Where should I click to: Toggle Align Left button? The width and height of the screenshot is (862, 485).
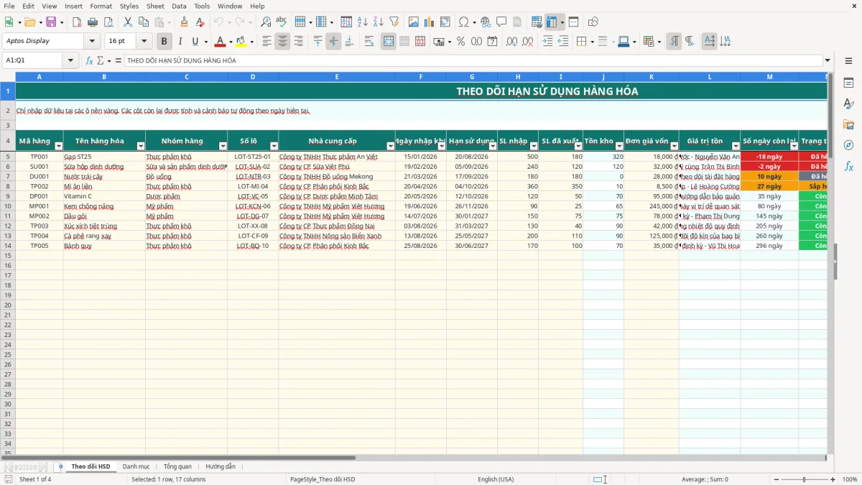click(267, 42)
